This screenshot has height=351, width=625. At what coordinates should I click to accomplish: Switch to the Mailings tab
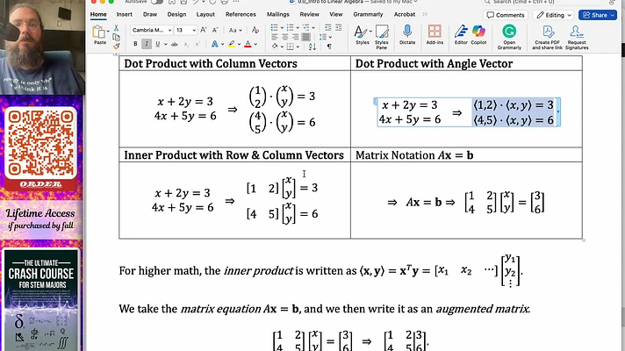[x=277, y=14]
